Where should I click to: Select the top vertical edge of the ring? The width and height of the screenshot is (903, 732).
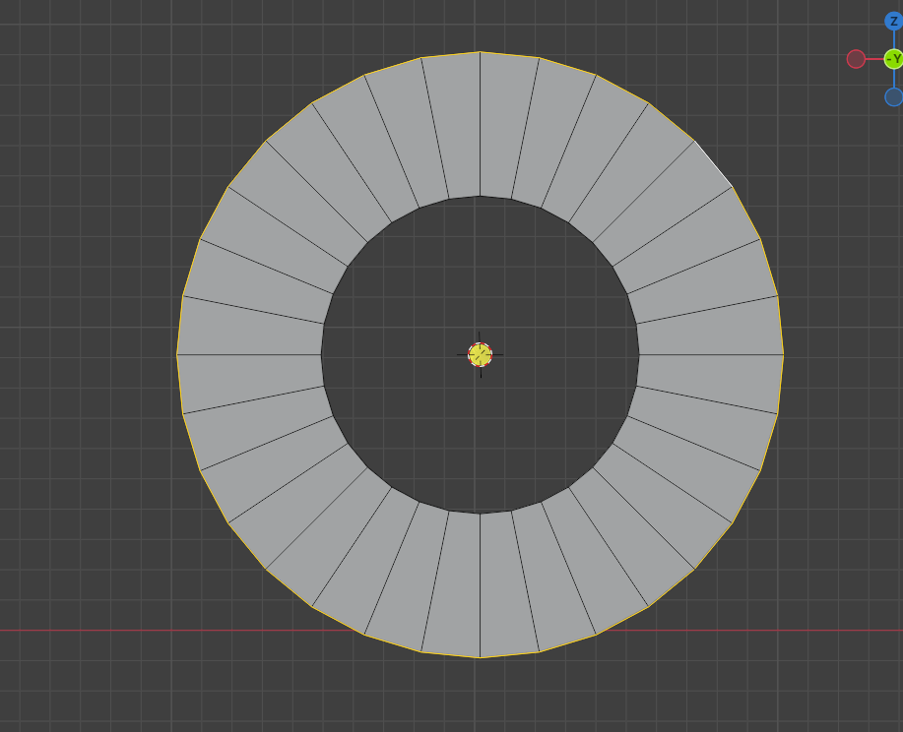coord(480,124)
